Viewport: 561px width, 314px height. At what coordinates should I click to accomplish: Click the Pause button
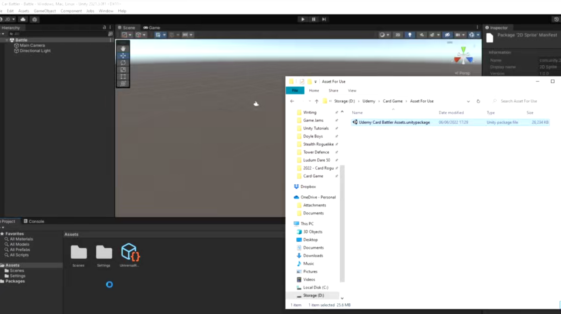pyautogui.click(x=313, y=19)
